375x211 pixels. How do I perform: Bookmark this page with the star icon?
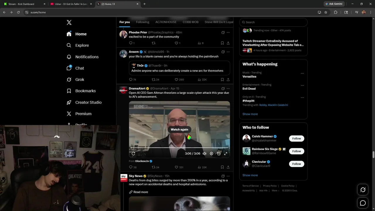326,12
